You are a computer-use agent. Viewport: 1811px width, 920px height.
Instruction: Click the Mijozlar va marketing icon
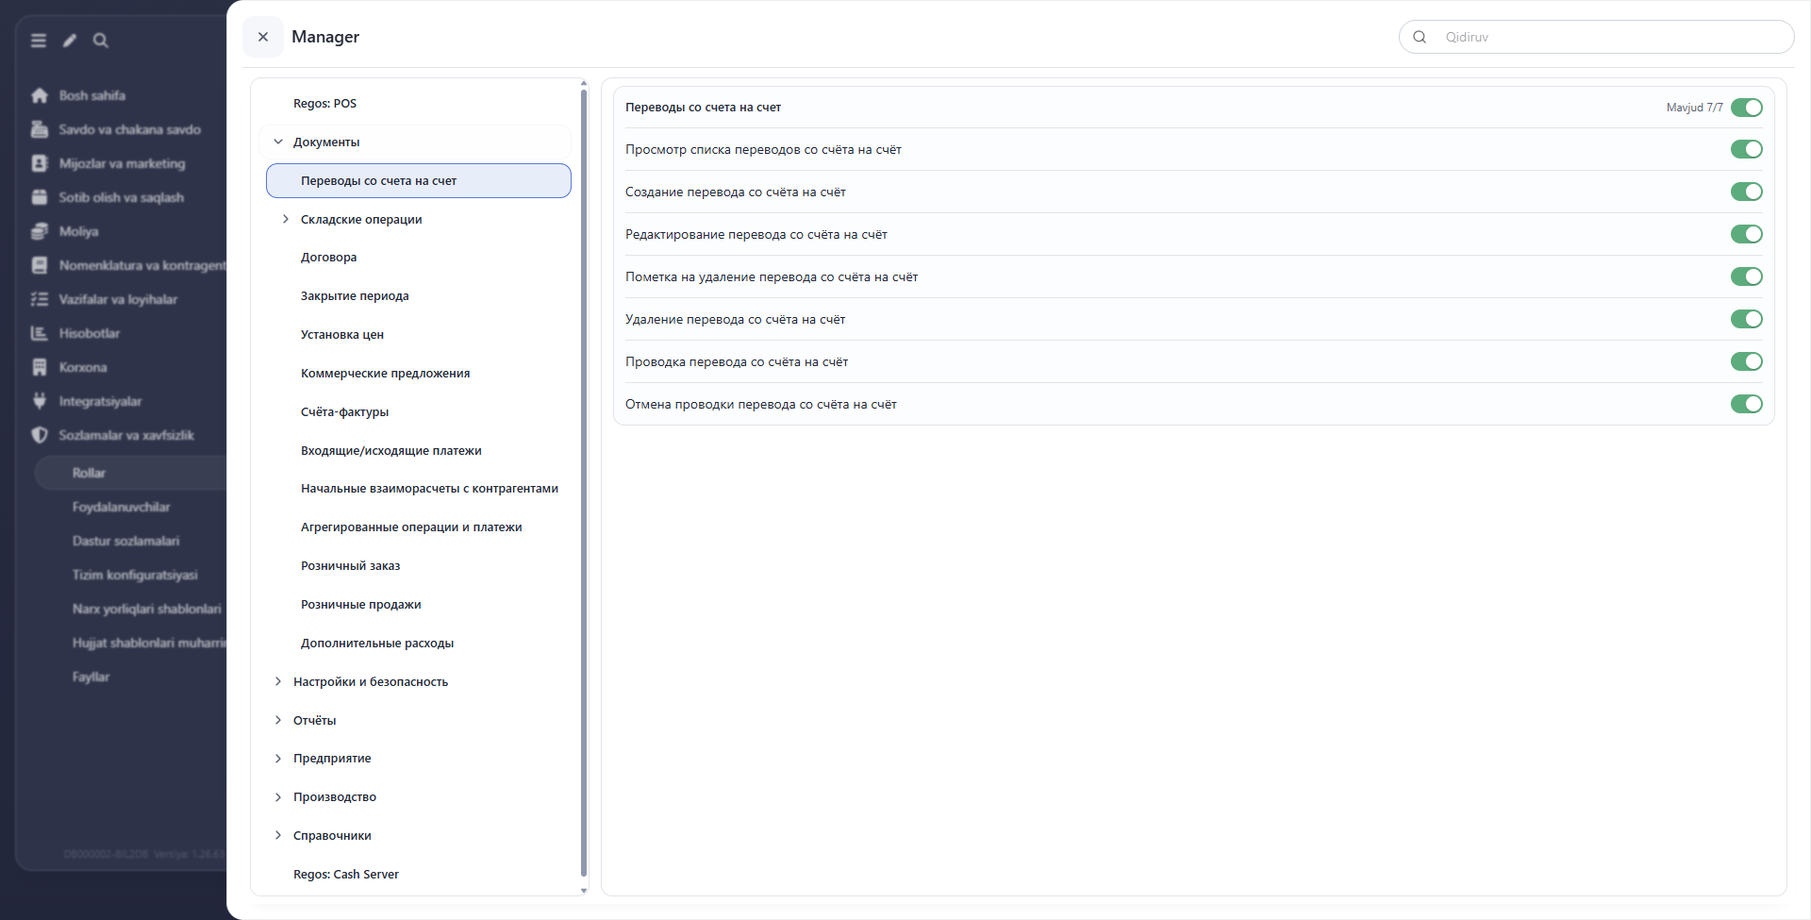(40, 163)
